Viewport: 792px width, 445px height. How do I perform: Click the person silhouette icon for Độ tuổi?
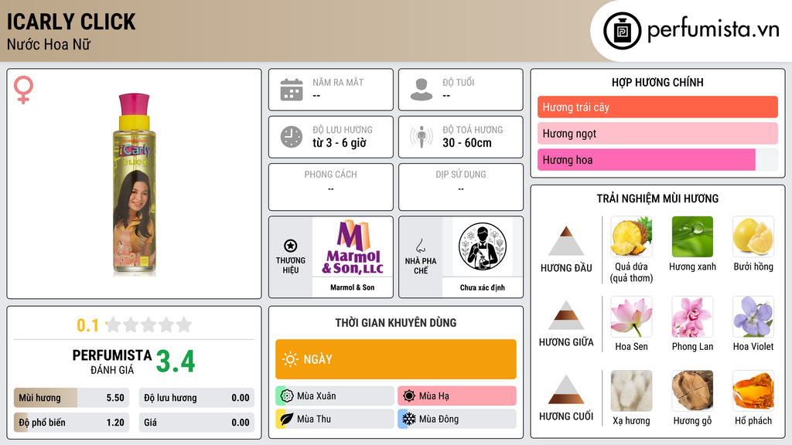click(x=422, y=90)
